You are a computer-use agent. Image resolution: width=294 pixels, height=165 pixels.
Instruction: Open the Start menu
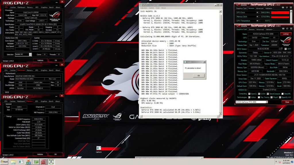tap(4, 162)
